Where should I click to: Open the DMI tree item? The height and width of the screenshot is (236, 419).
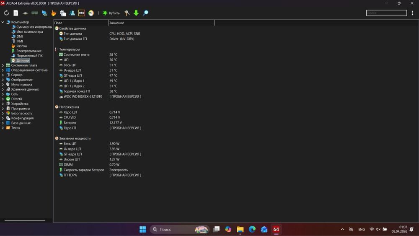[17, 36]
